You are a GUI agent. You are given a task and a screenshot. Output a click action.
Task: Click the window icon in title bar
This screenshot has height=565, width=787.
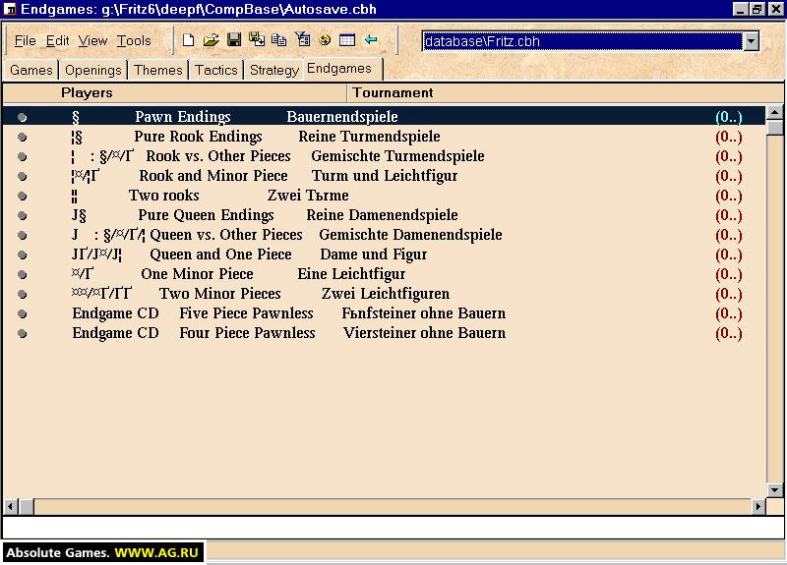[x=10, y=10]
